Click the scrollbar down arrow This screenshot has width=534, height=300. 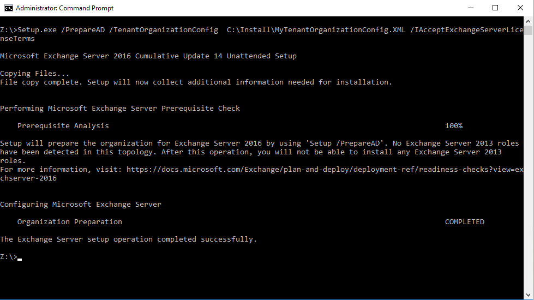[529, 295]
